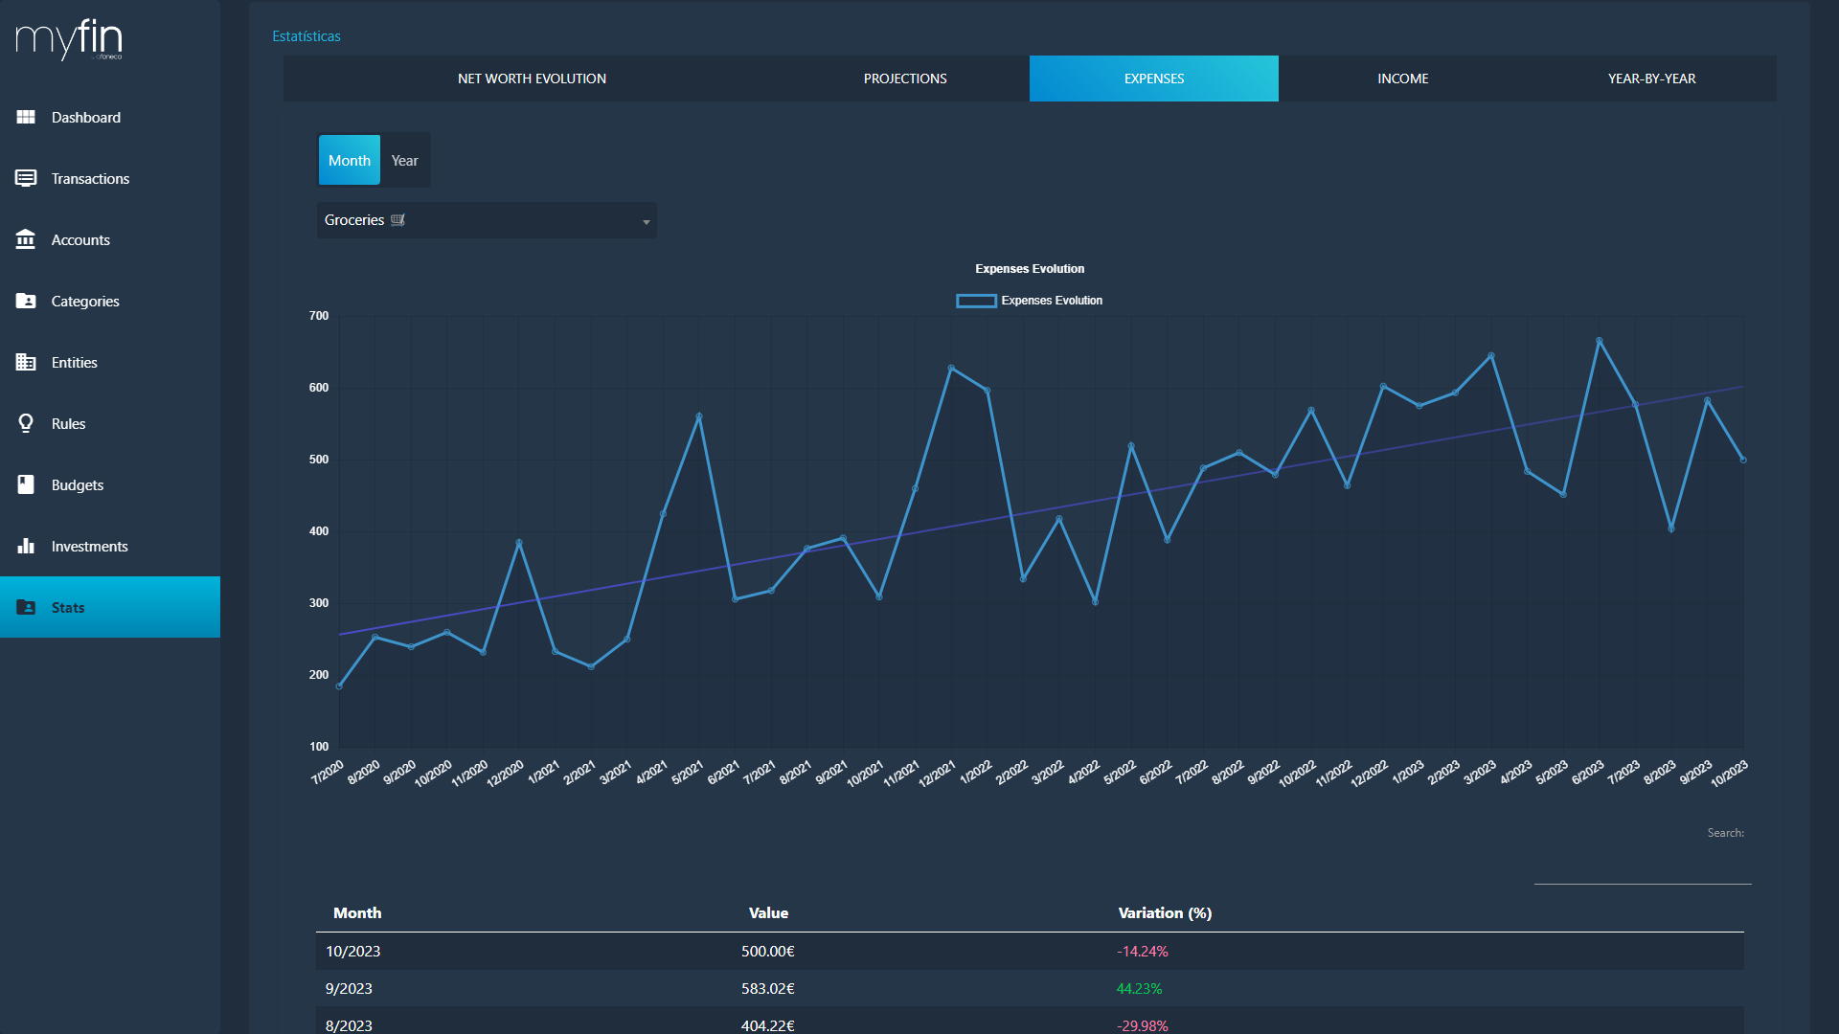Open the Entities page
Screen dimensions: 1839x1034
point(110,362)
